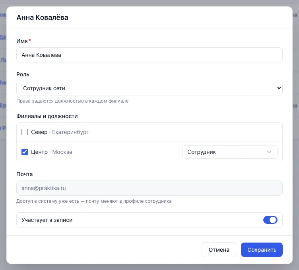This screenshot has height=270, width=299.
Task: Click the Роль field label
Action: point(23,74)
